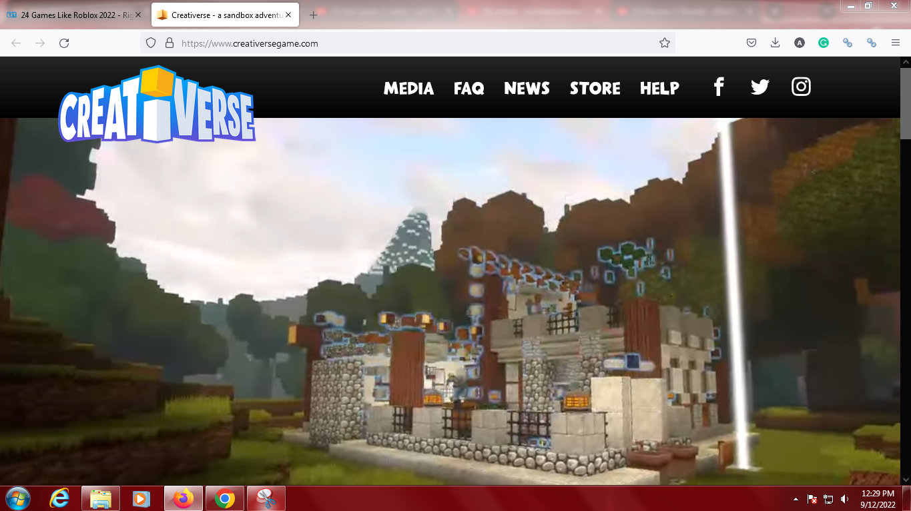Open Creativerse Instagram page icon
This screenshot has height=511, width=911.
pos(801,87)
